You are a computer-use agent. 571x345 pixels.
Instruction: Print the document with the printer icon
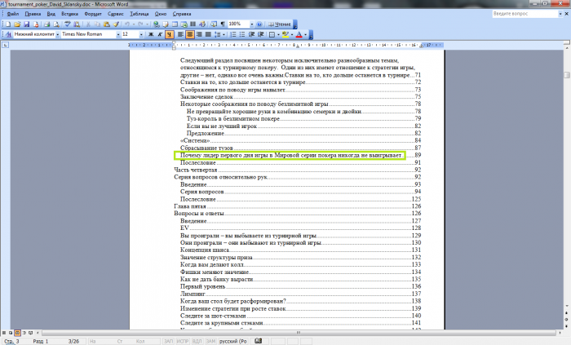[46, 24]
